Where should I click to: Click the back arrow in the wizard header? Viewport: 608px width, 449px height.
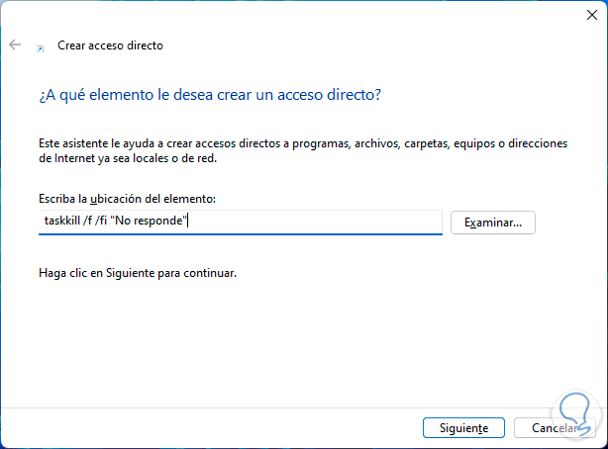[x=15, y=45]
